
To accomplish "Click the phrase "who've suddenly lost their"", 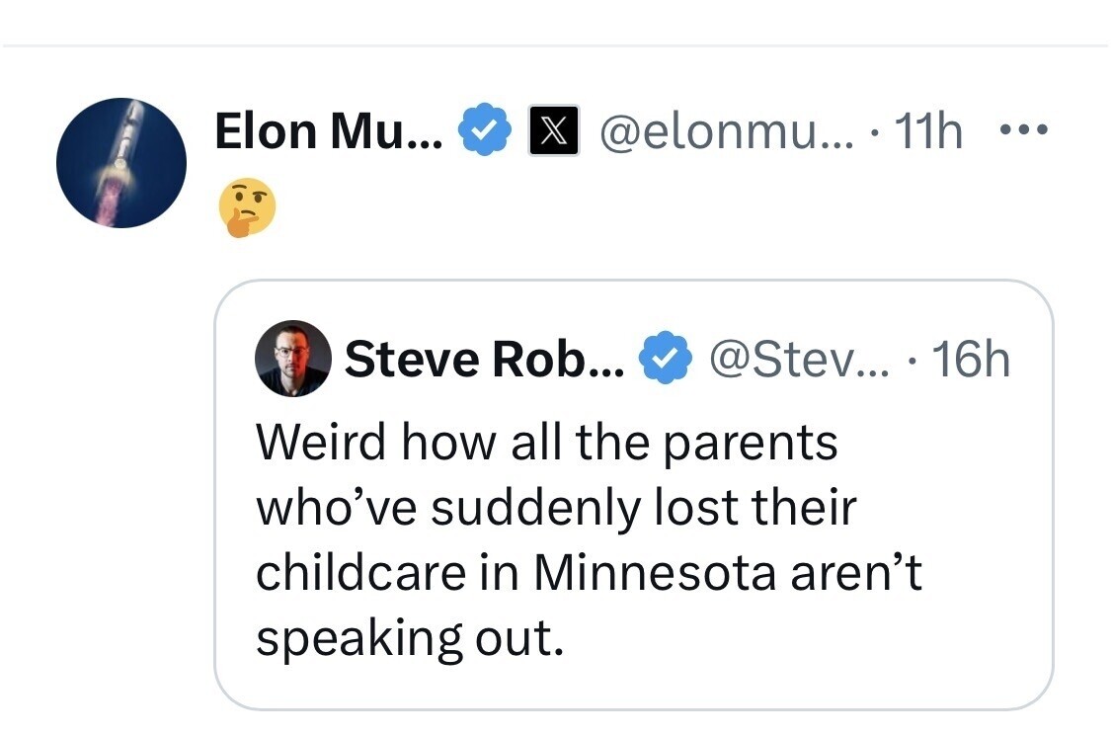I will pyautogui.click(x=555, y=508).
